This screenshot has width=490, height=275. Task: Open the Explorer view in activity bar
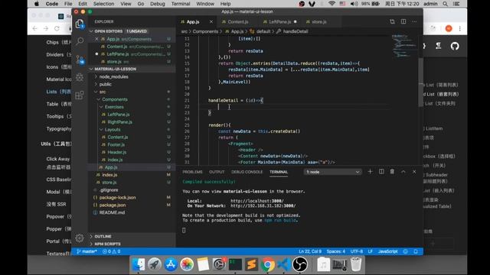coord(80,23)
